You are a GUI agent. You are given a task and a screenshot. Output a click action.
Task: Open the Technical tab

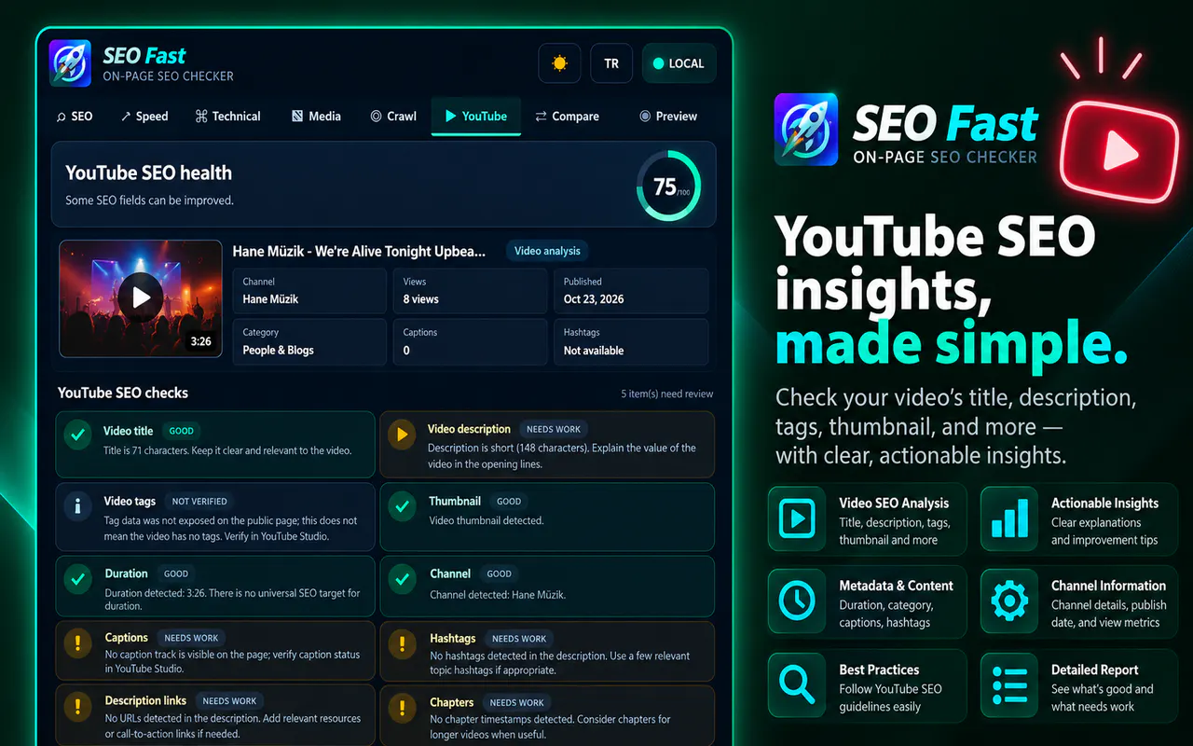pyautogui.click(x=227, y=117)
